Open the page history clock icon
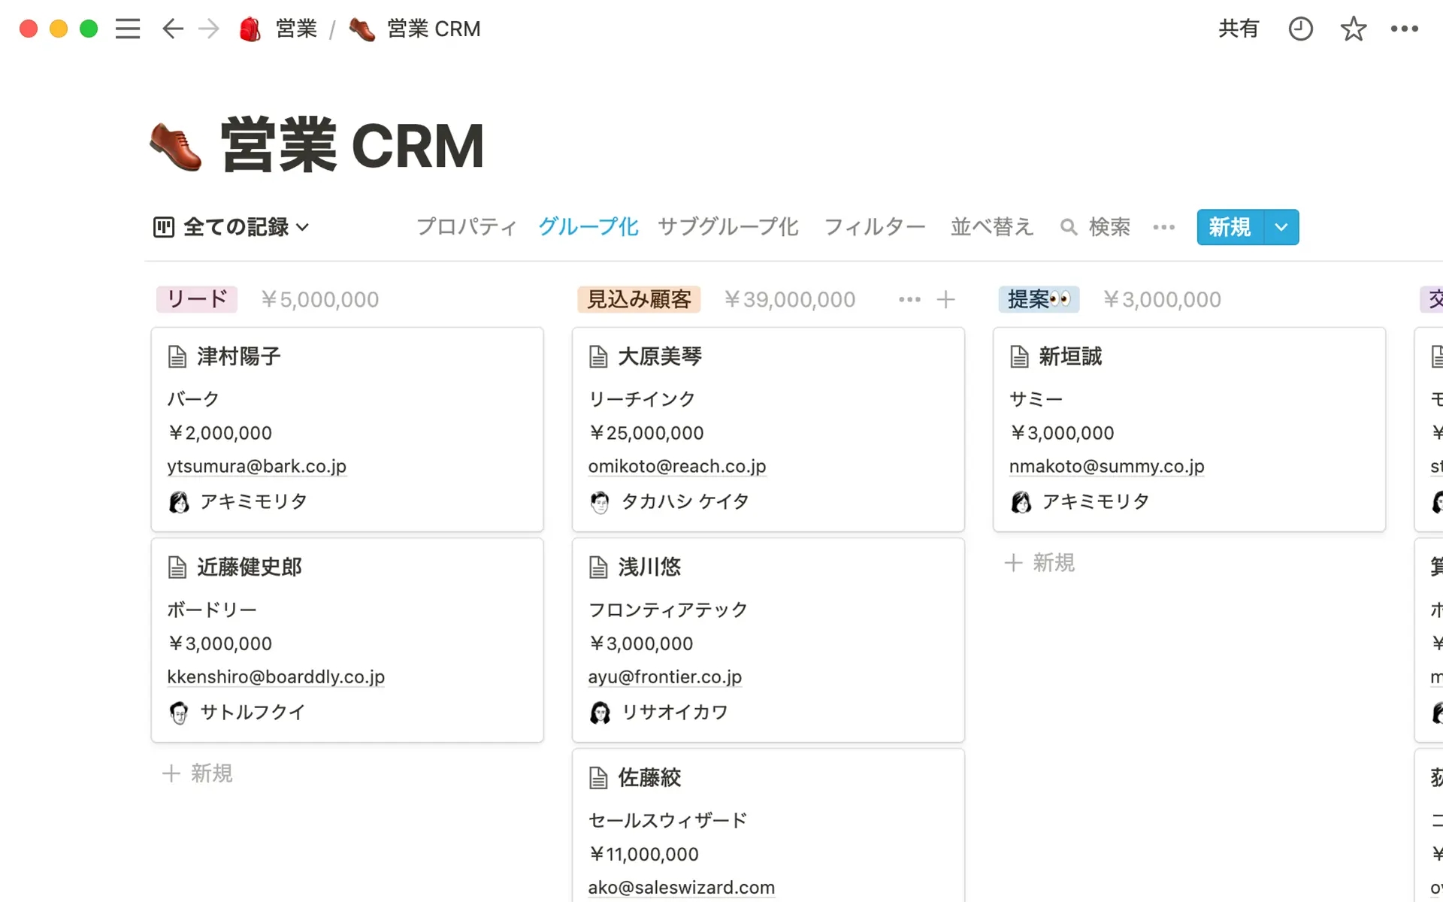Image resolution: width=1443 pixels, height=902 pixels. pos(1300,29)
